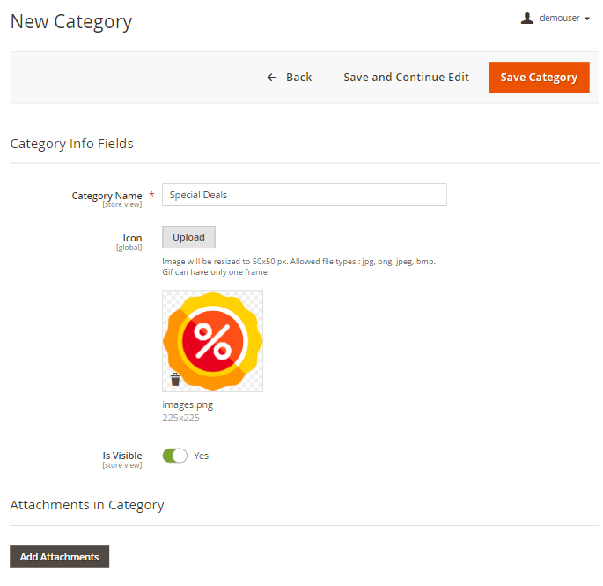603x586 pixels.
Task: Click the back arrow icon
Action: tap(272, 78)
